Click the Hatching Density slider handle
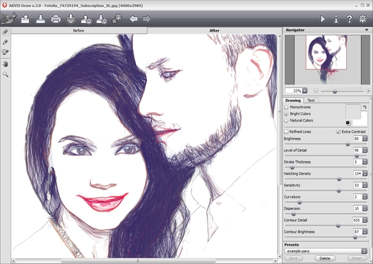This screenshot has height=264, width=373. 339,179
